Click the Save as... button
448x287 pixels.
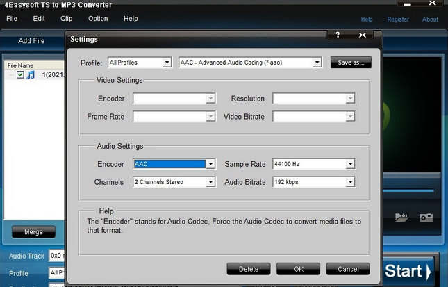click(x=351, y=63)
